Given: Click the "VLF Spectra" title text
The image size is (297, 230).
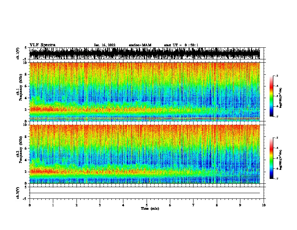Looking at the screenshot, I should coord(42,45).
